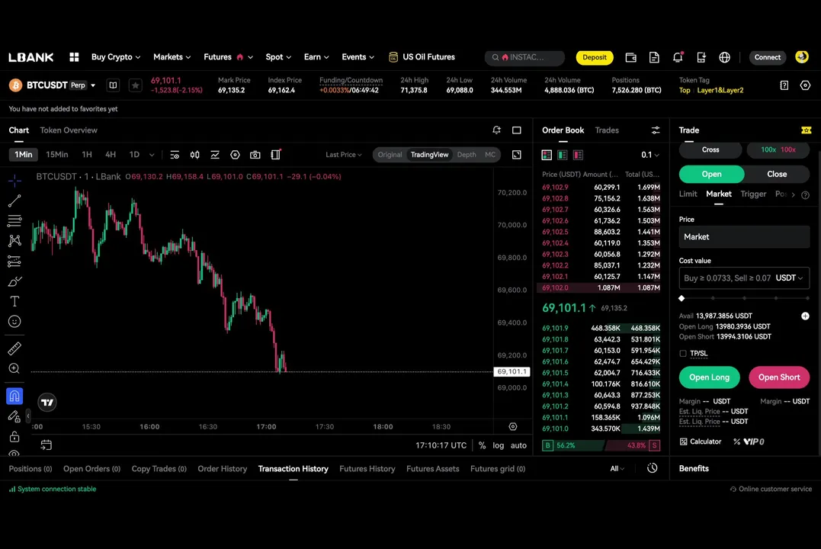
Task: Expand the Markets dropdown
Action: 172,57
